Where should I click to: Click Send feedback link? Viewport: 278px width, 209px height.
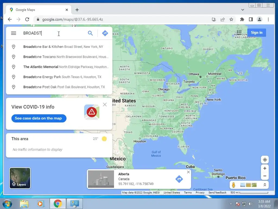click(x=217, y=193)
